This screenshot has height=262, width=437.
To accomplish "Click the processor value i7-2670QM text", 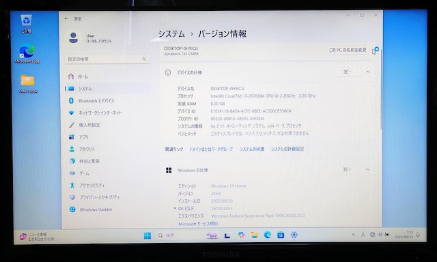I will 263,96.
